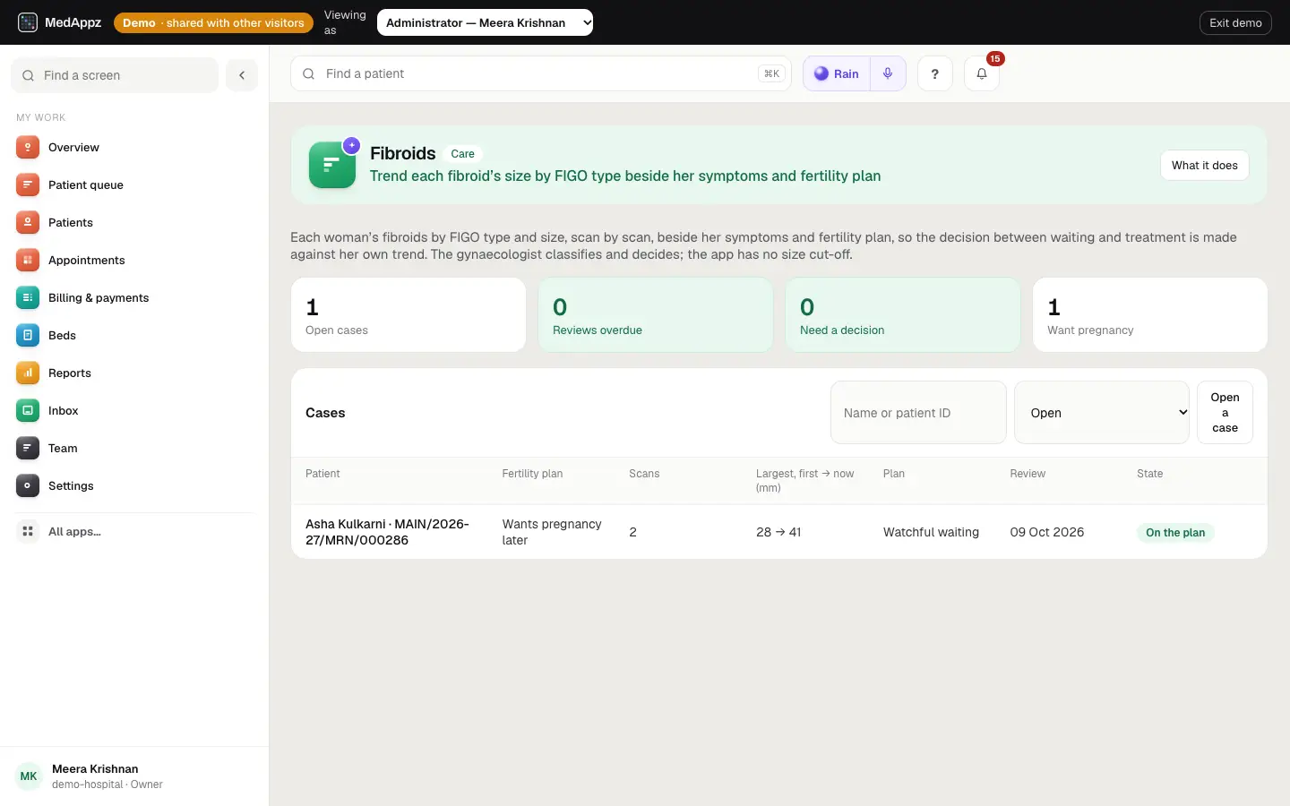This screenshot has height=806, width=1290.
Task: Click the 28 → 41 size value
Action: (778, 532)
